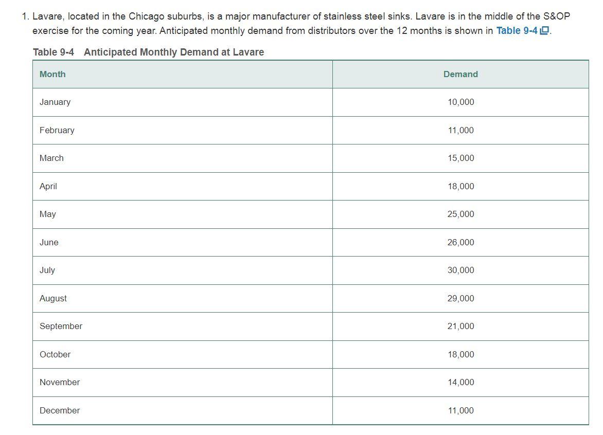Image resolution: width=603 pixels, height=435 pixels.
Task: Select the February demand value 11,000
Action: click(460, 130)
